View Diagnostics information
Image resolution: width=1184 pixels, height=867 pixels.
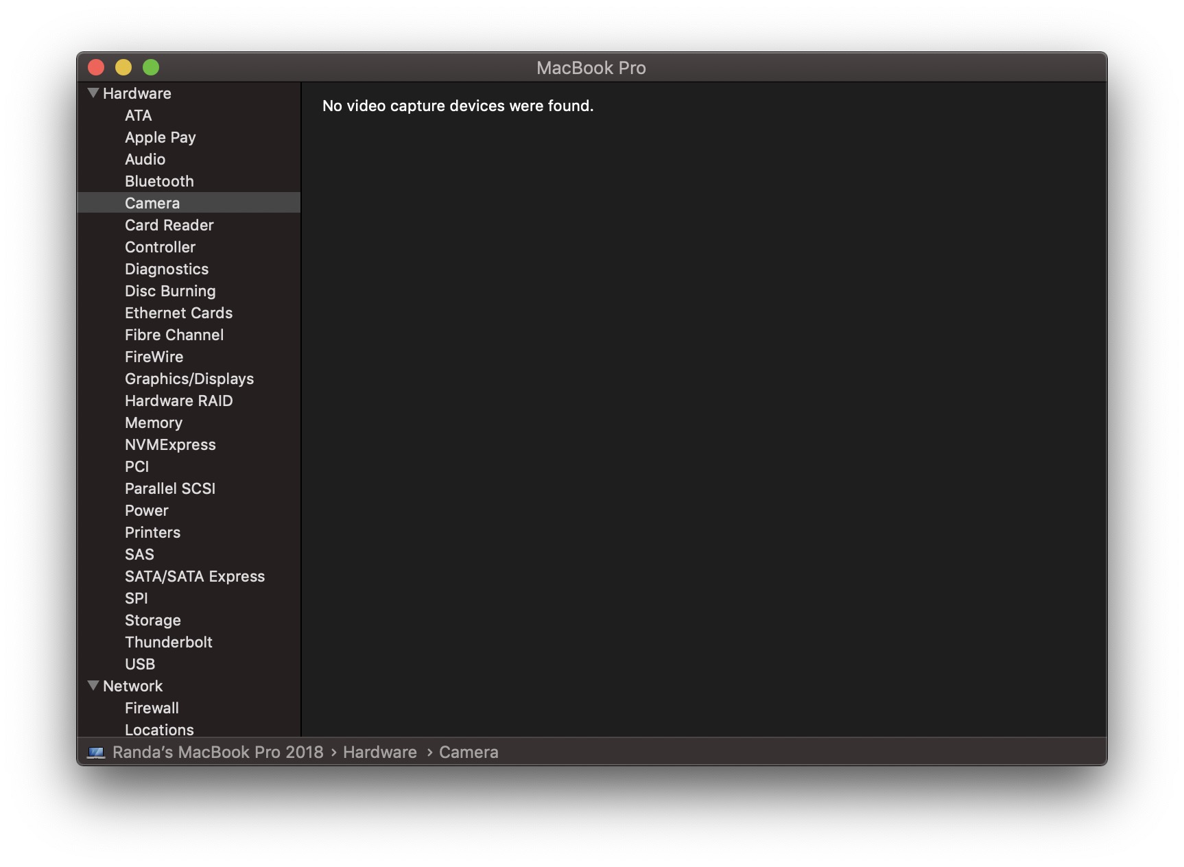pyautogui.click(x=167, y=269)
